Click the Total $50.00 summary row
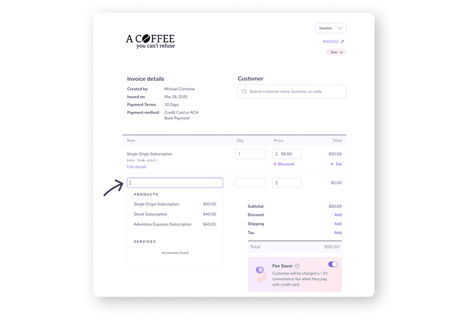Screen dimensions: 476x318 point(295,247)
